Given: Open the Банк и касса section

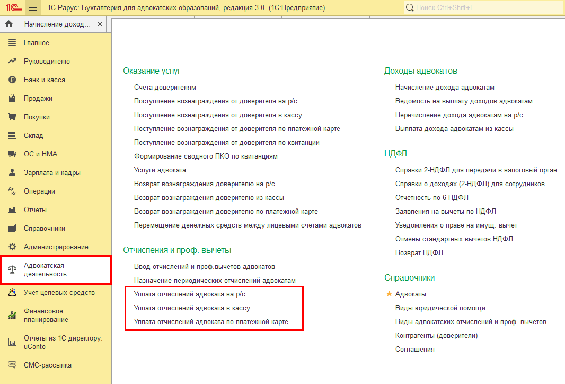Looking at the screenshot, I should [44, 80].
